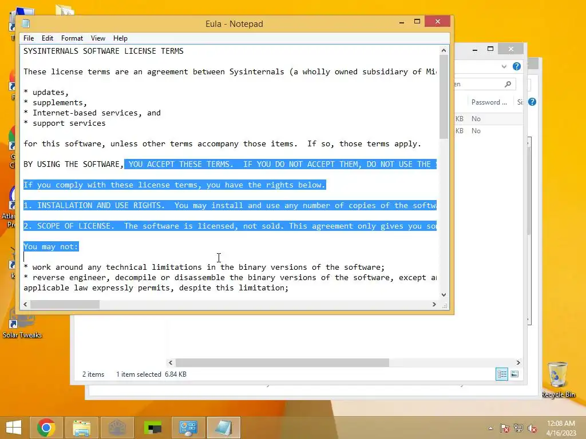Click the Help icon beside the column headers
586x439 pixels.
click(x=532, y=102)
